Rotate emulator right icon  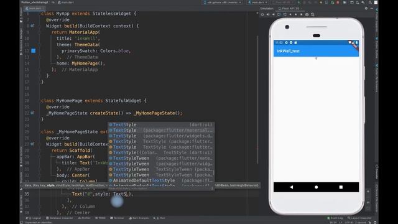coord(285,14)
